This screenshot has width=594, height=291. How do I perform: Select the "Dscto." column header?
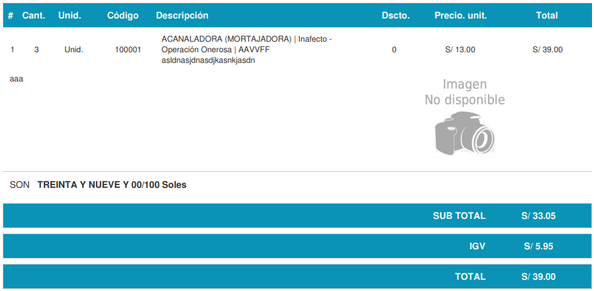pos(395,15)
